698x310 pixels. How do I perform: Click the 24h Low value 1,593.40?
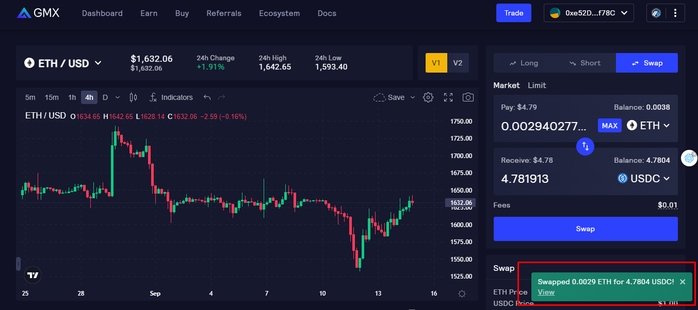click(331, 67)
